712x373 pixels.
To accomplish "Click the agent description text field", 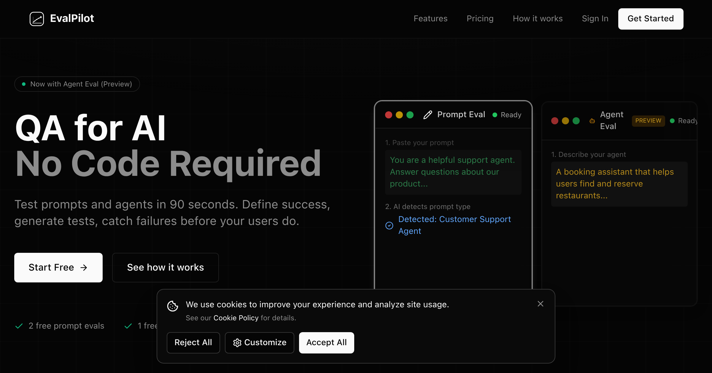I will coord(619,184).
